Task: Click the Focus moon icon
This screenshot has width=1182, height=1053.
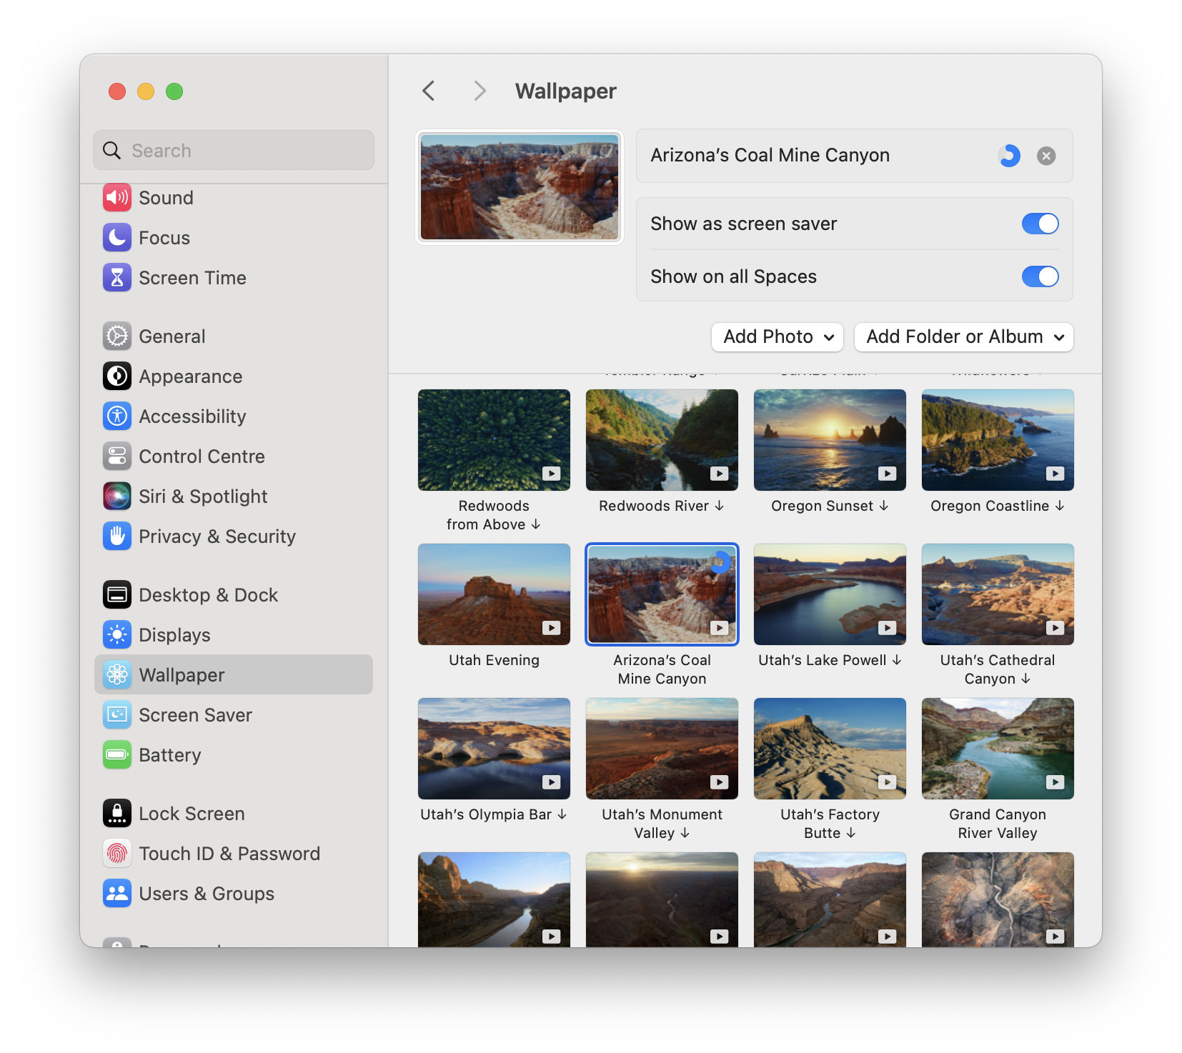Action: coord(117,238)
